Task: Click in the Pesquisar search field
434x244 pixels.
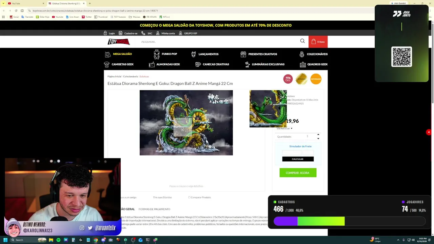Action: pos(219,42)
